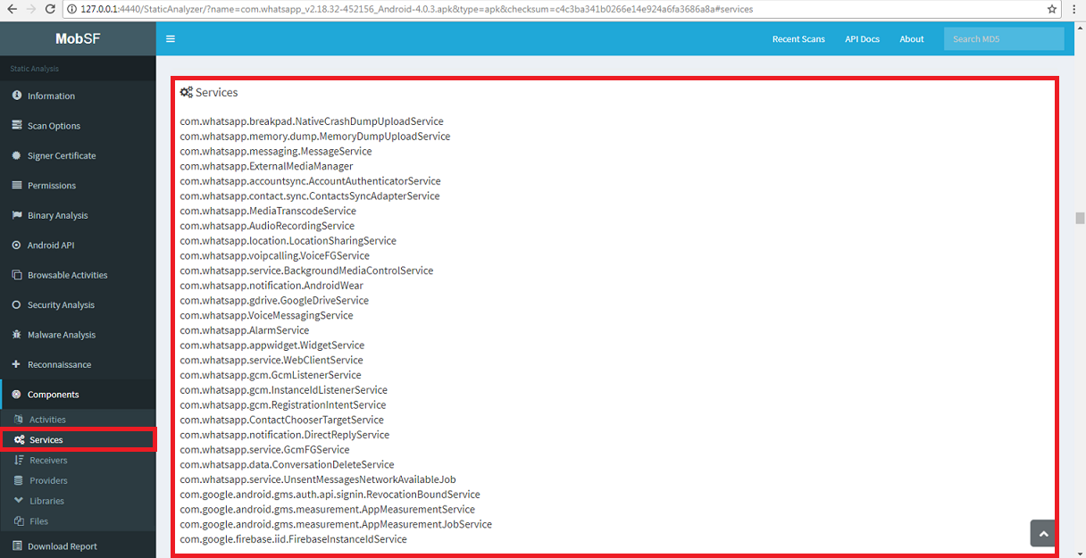Click the Scan Options icon
The width and height of the screenshot is (1086, 558).
(17, 126)
